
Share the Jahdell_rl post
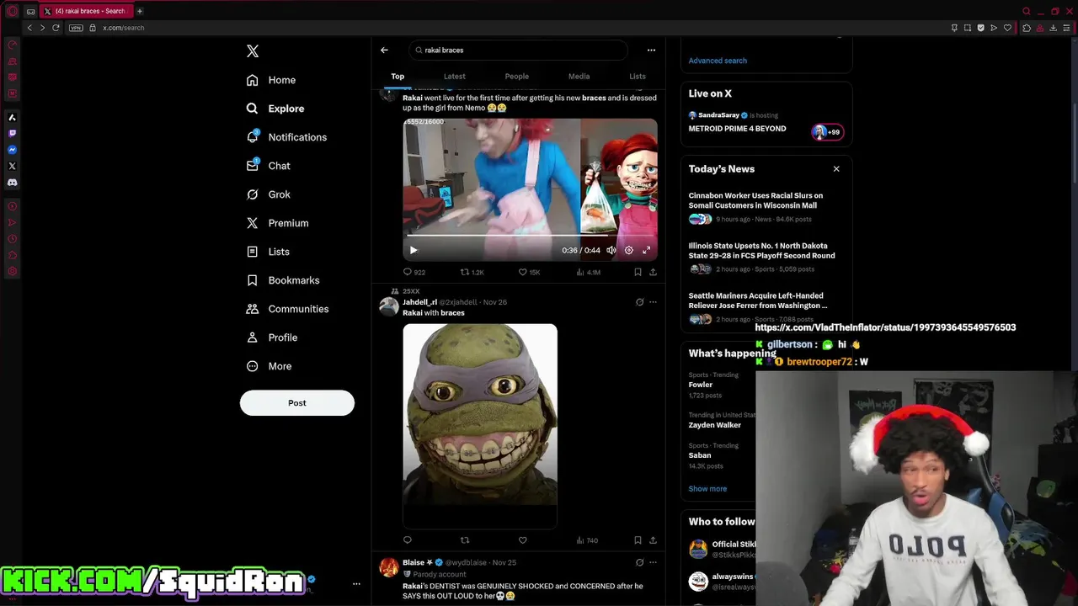pyautogui.click(x=653, y=540)
